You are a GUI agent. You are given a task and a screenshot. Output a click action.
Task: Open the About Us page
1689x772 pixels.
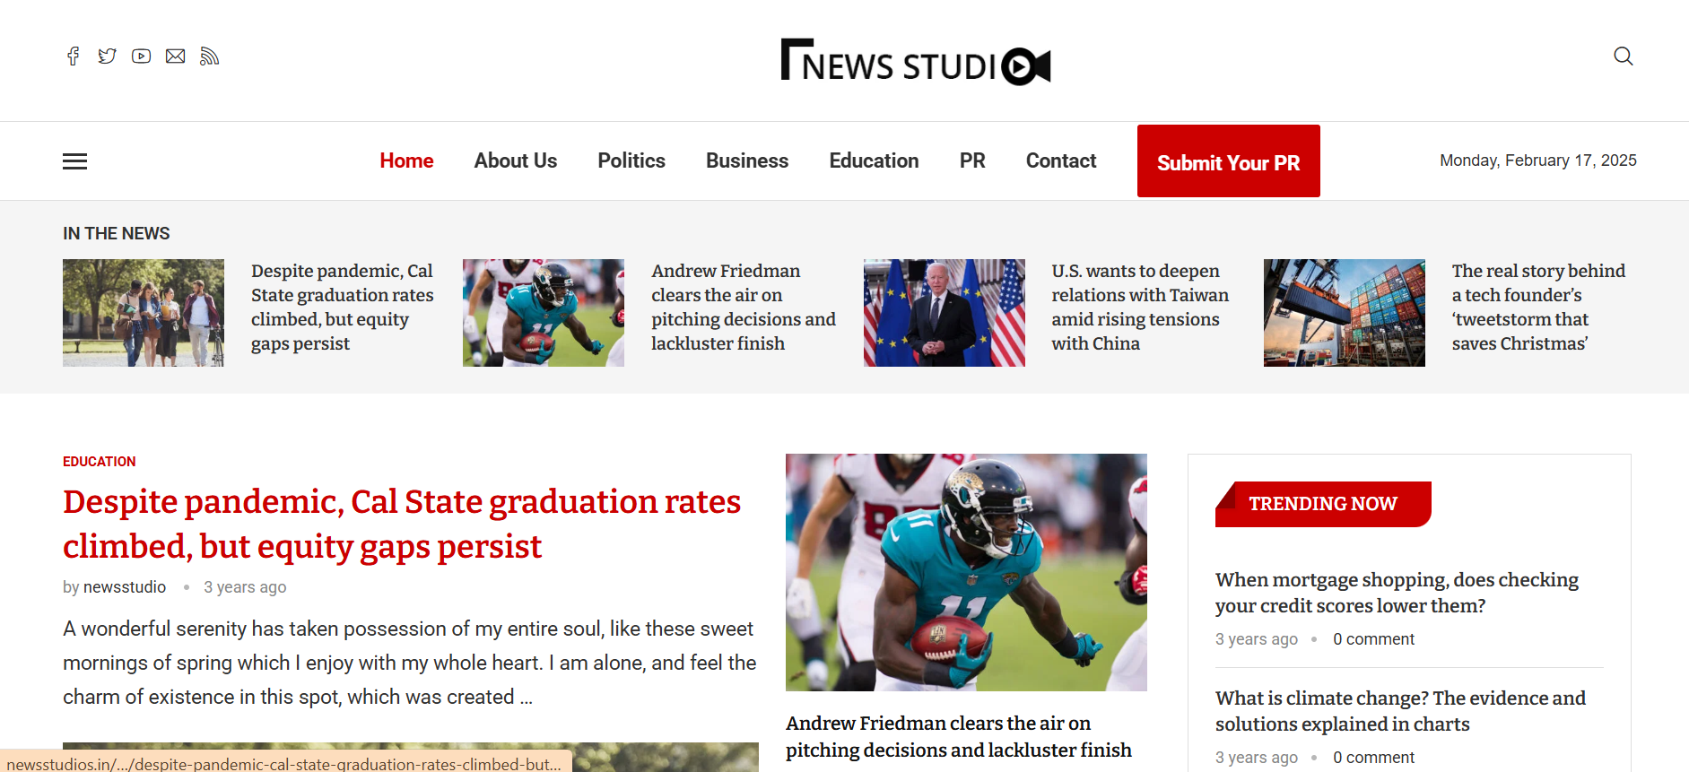coord(515,161)
